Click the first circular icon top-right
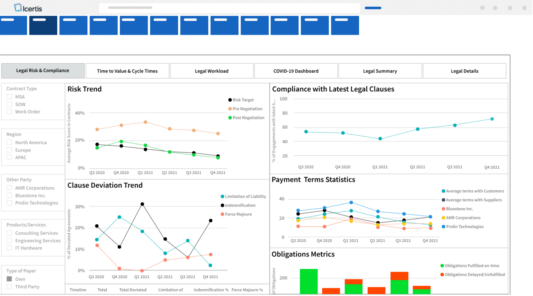The height and width of the screenshot is (296, 533). pyautogui.click(x=482, y=7)
